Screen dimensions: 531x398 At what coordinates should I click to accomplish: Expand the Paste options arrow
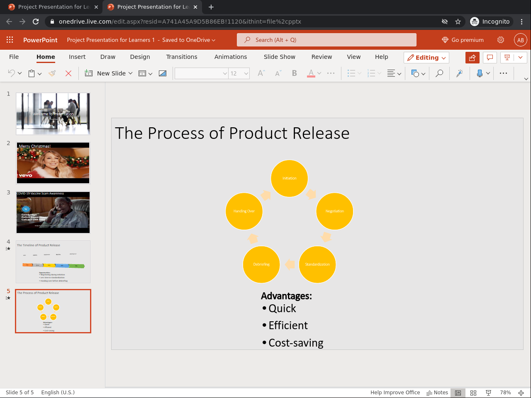[x=39, y=74]
